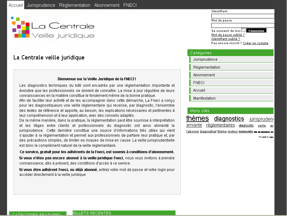This screenshot has width=287, height=216.
Task: Click the La Centrale Veille juridique logo
Action: [x=53, y=28]
